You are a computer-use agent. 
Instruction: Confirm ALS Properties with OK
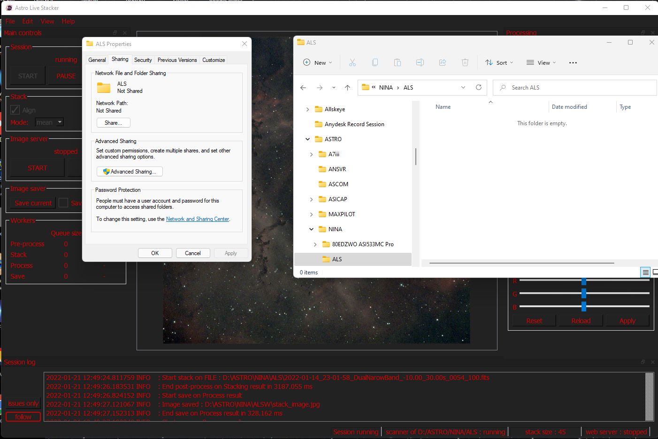pos(155,253)
